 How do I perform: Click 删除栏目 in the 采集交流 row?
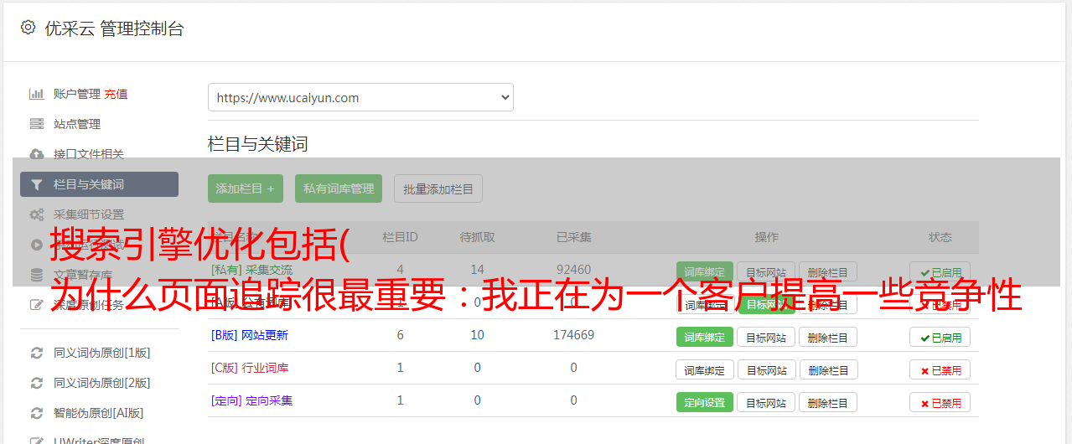coord(828,272)
